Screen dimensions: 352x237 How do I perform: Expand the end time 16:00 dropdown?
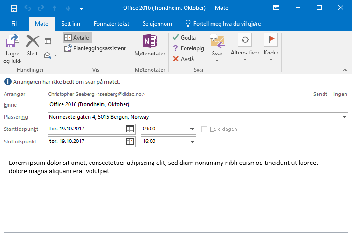pyautogui.click(x=192, y=142)
